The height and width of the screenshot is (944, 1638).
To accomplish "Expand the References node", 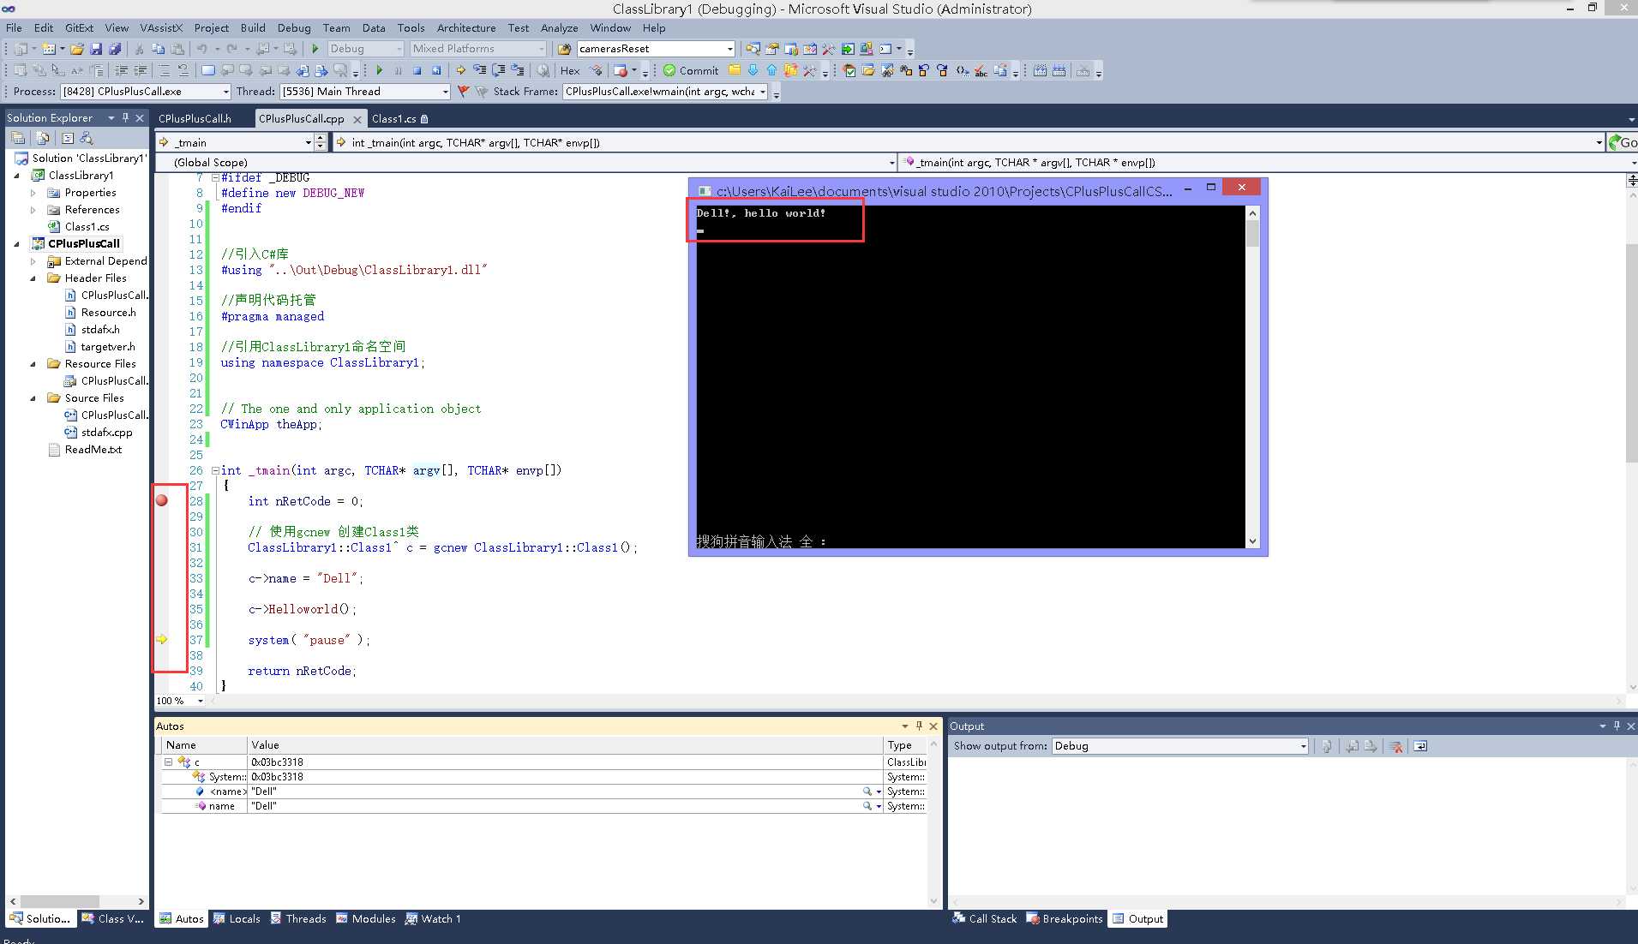I will click(33, 210).
